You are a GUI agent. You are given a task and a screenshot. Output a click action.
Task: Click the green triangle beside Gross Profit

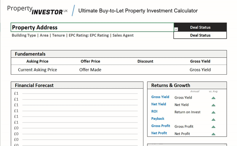point(213,127)
